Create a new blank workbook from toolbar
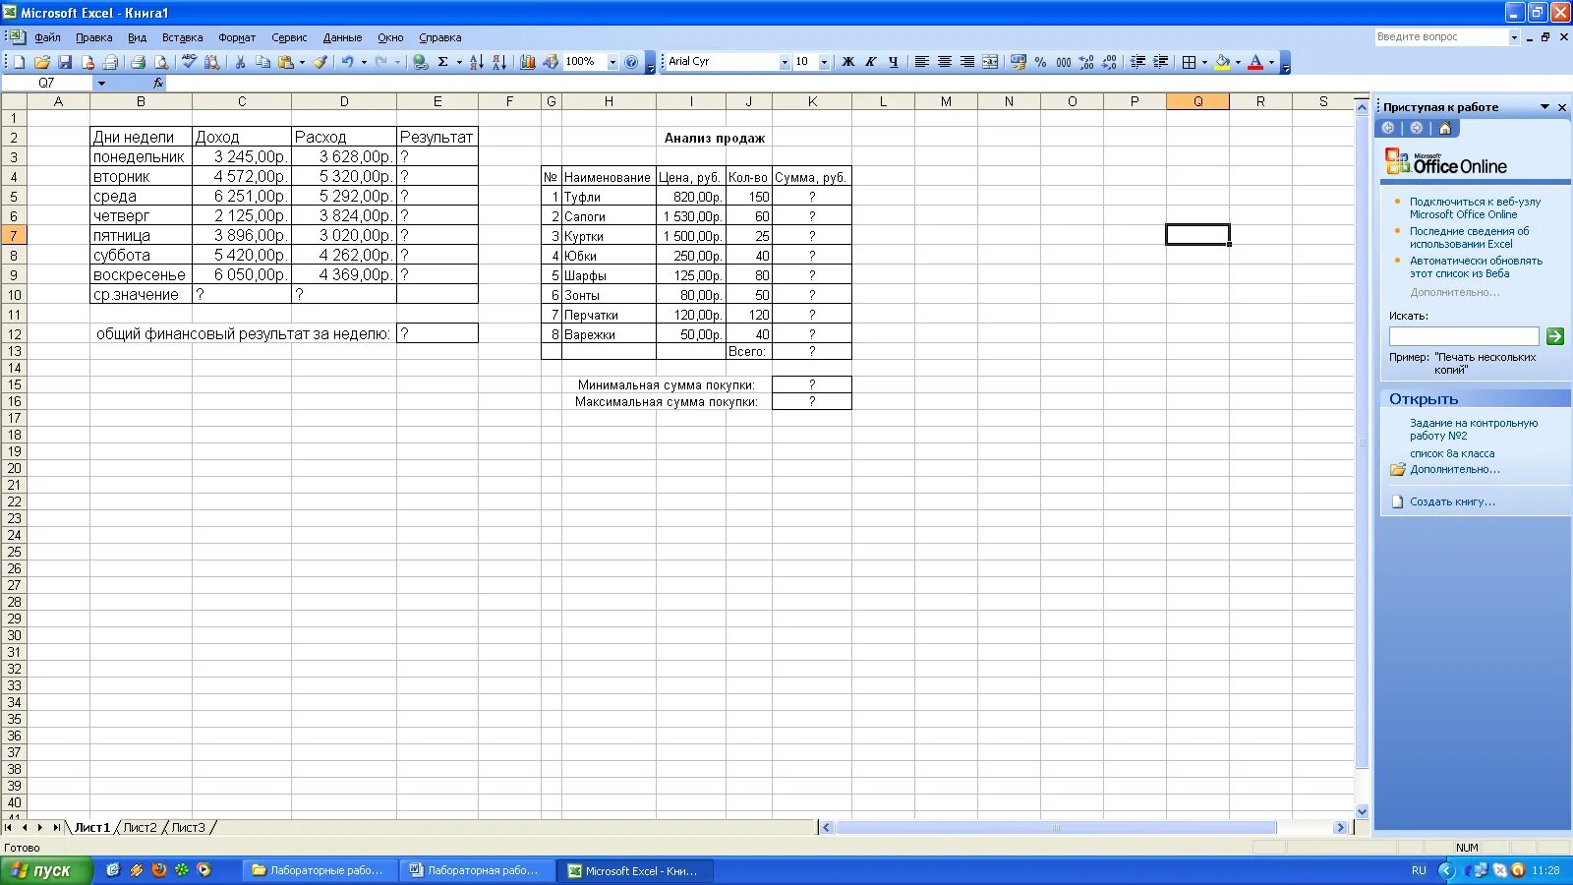This screenshot has height=885, width=1573. click(19, 62)
